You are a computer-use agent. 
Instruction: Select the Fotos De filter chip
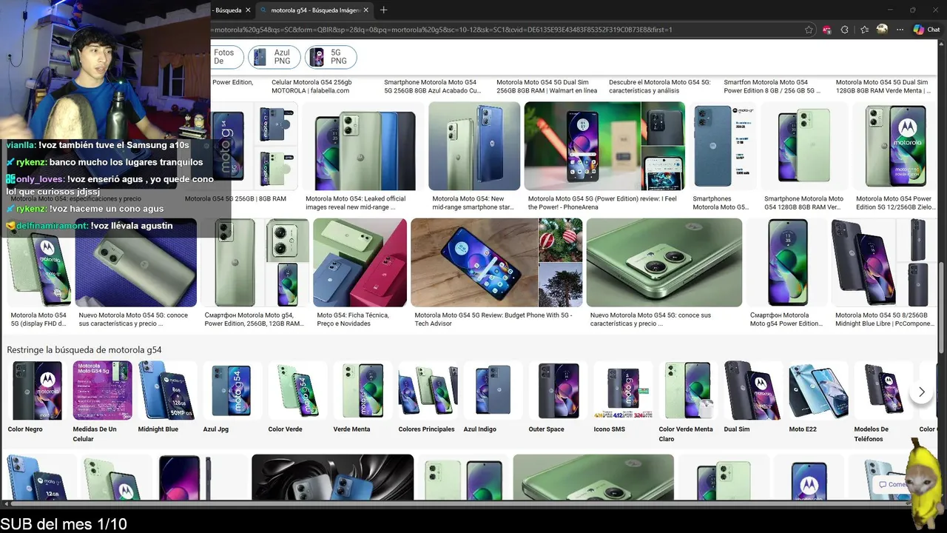click(227, 57)
